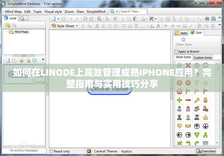Click the delete X toolbar icon
Viewport: 224px width, 156px height.
click(x=115, y=19)
